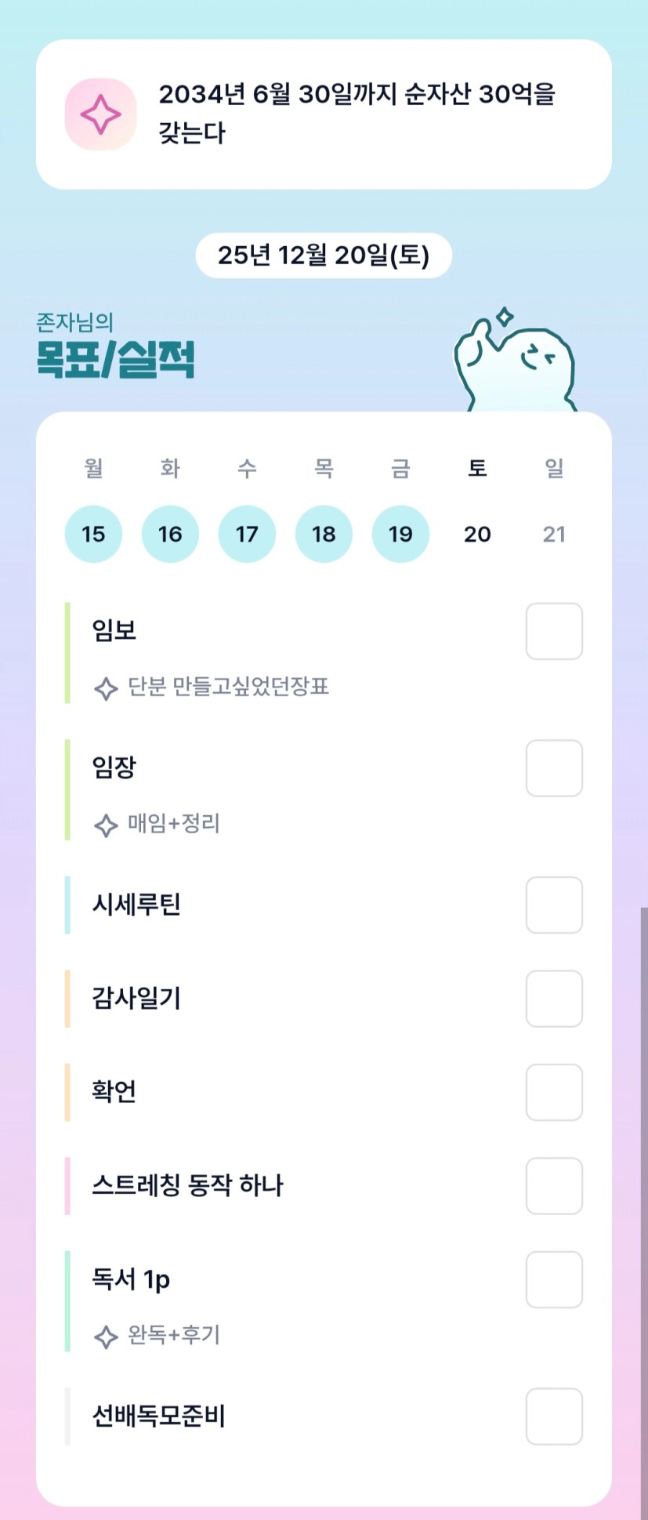
Task: Check the 임보 checkbox
Action: [554, 631]
